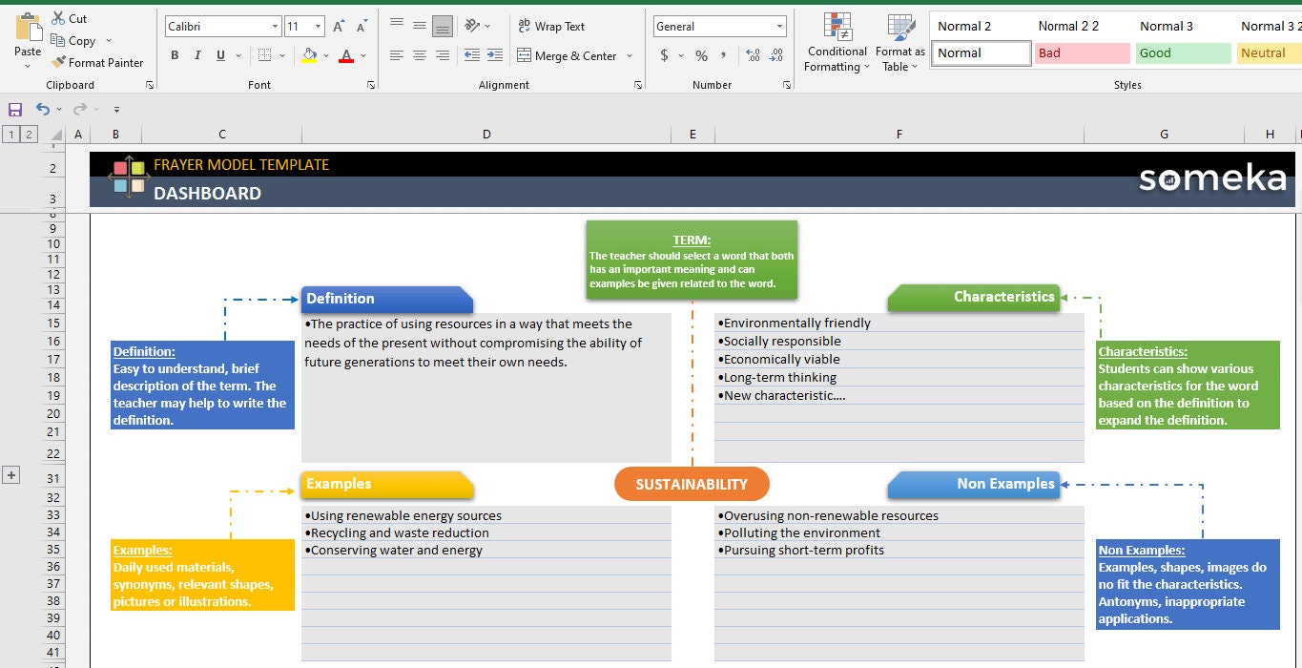Save workbook with the floppy disk icon
Screen dimensions: 1302x668
[x=15, y=110]
